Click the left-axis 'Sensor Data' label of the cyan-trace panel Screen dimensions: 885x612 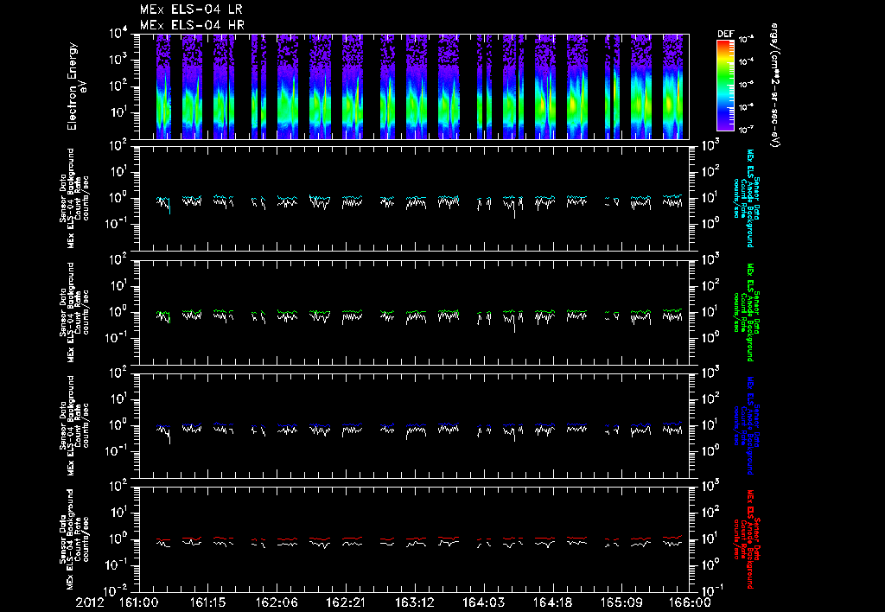pyautogui.click(x=62, y=199)
